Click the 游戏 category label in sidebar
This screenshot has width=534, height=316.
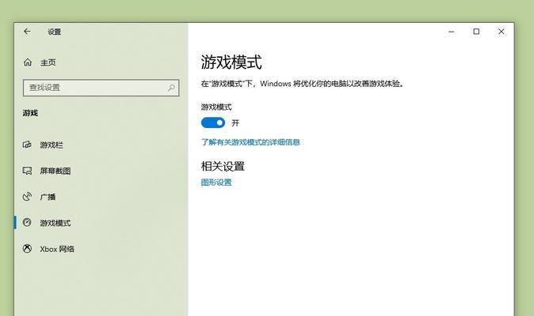[x=30, y=113]
